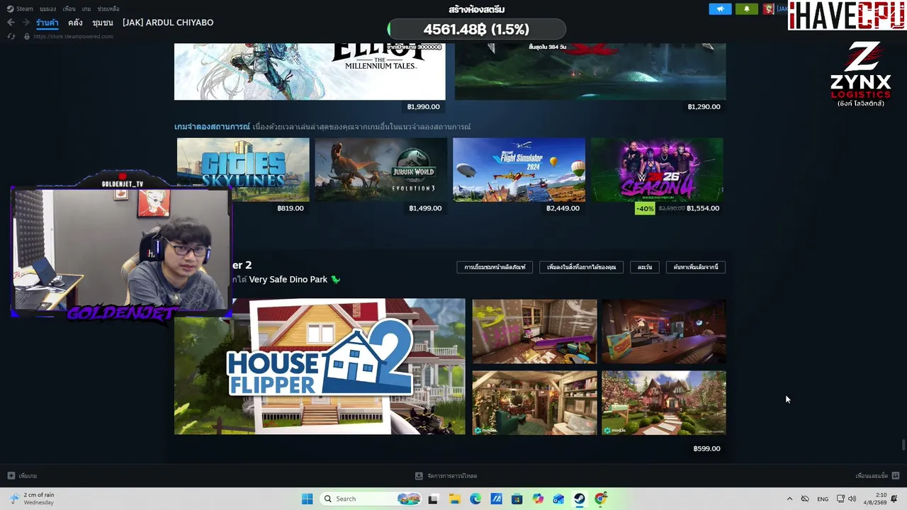Reload the store page with the refresh icon
This screenshot has height=510, width=907.
tap(11, 36)
